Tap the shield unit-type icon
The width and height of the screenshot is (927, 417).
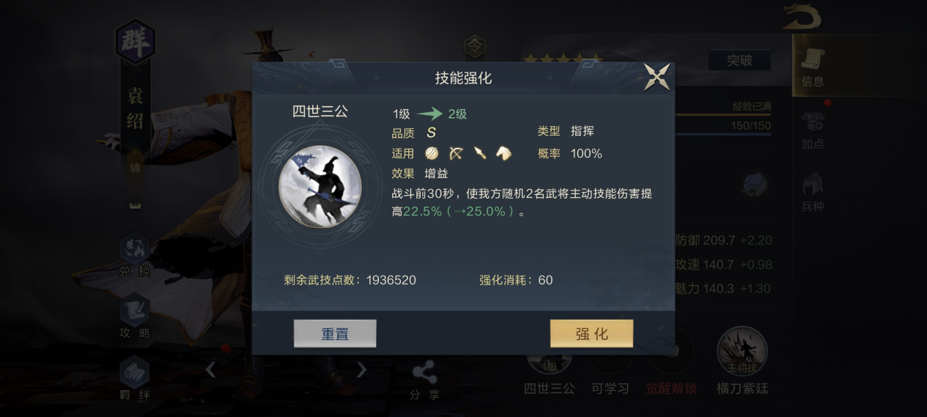pos(432,153)
